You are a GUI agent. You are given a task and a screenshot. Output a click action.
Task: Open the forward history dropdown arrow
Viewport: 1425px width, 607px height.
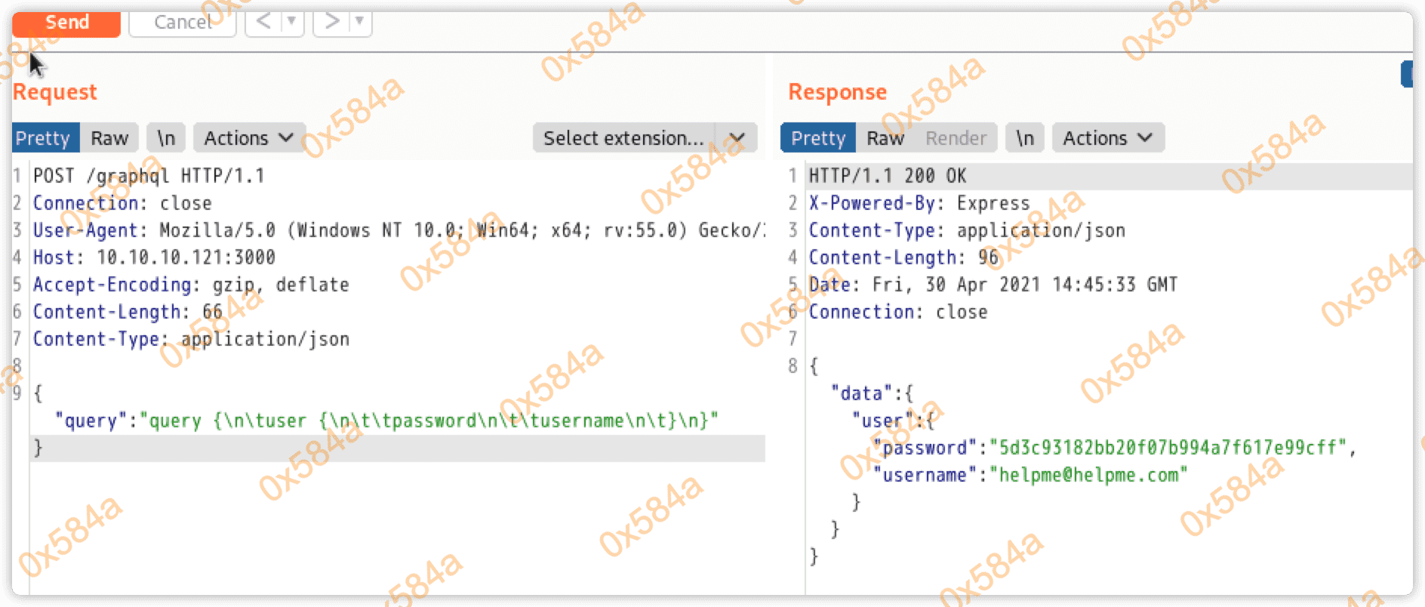coord(360,22)
